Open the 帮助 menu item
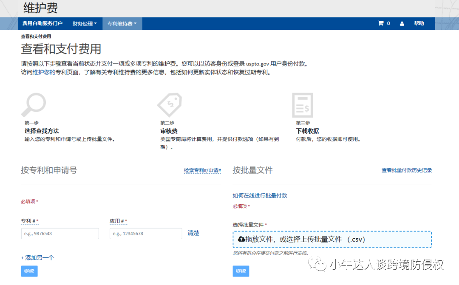This screenshot has height=285, width=459. coord(420,23)
